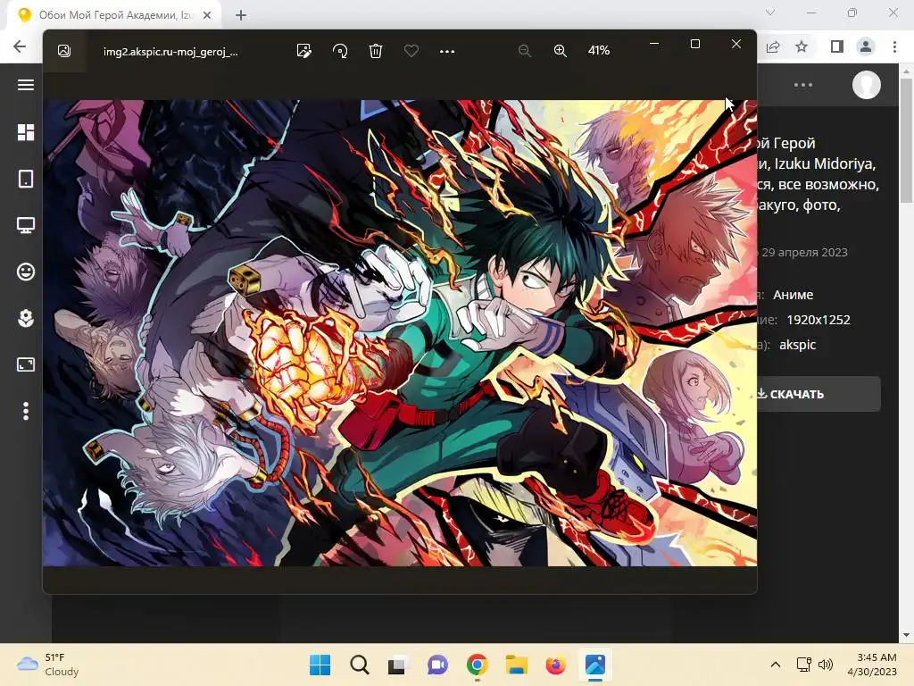The height and width of the screenshot is (686, 914).
Task: Delete the image with trash icon
Action: click(376, 51)
